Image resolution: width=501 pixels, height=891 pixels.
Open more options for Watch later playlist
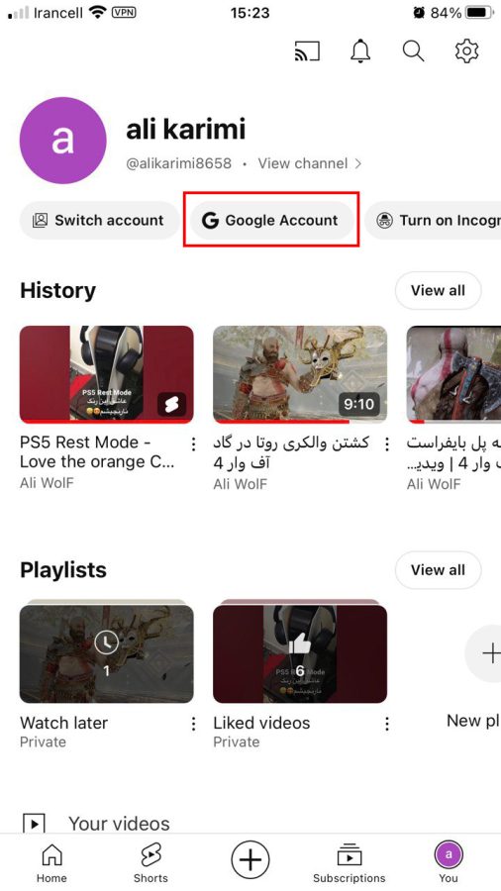pyautogui.click(x=194, y=724)
